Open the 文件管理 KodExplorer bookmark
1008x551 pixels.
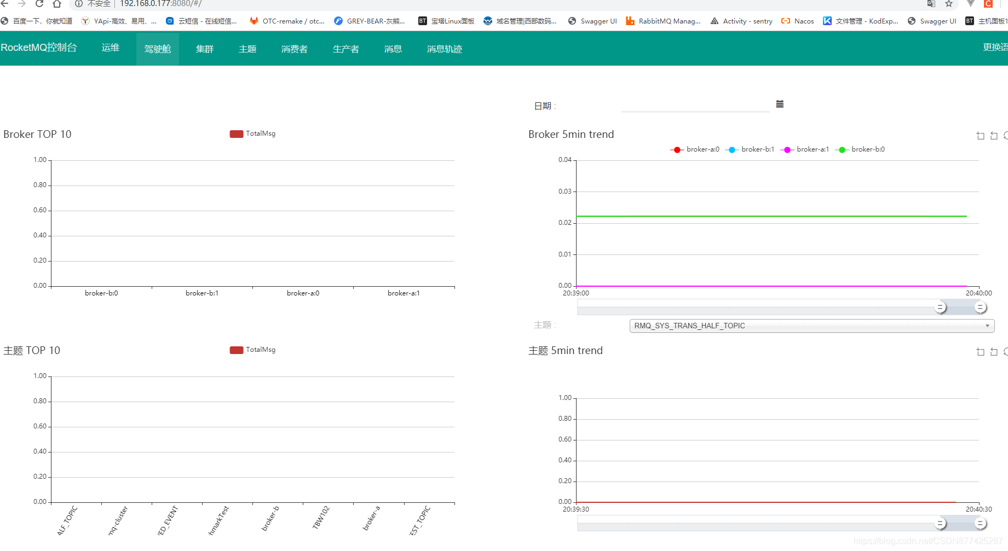coord(861,21)
